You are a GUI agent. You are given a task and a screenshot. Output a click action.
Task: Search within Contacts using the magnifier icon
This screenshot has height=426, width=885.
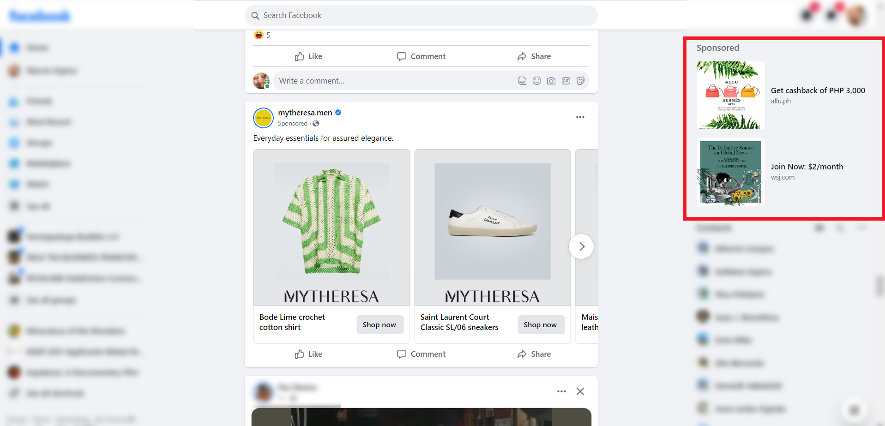(840, 228)
